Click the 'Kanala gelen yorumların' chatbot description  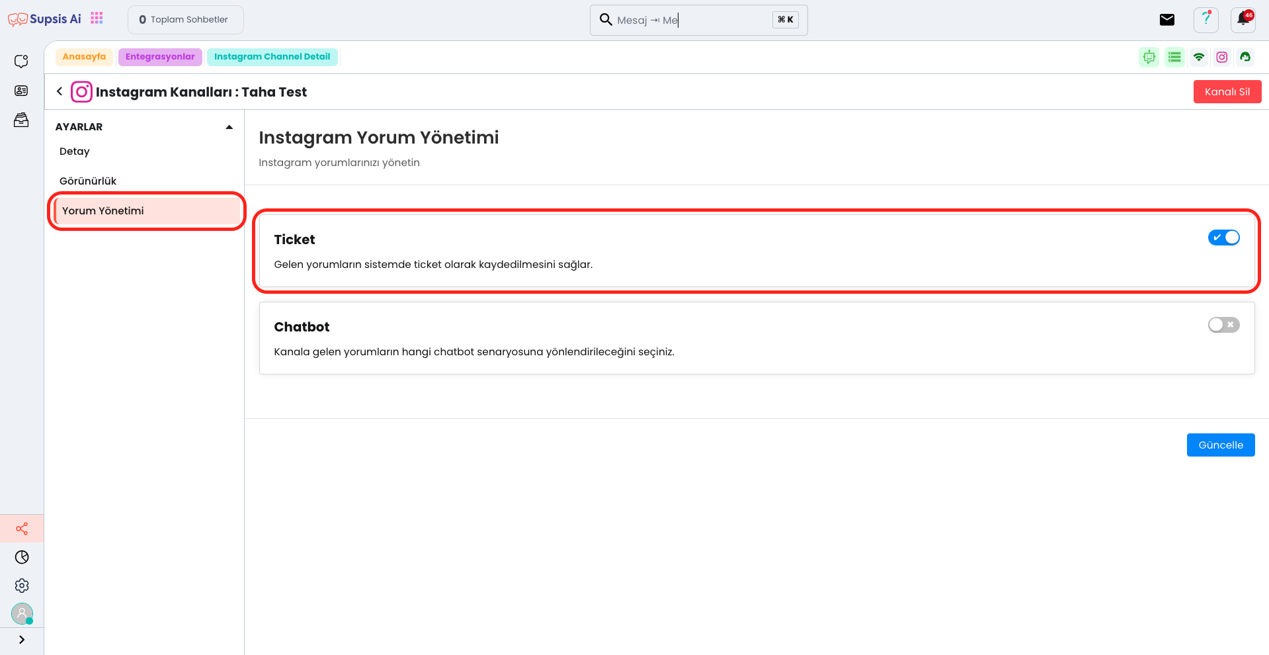474,352
